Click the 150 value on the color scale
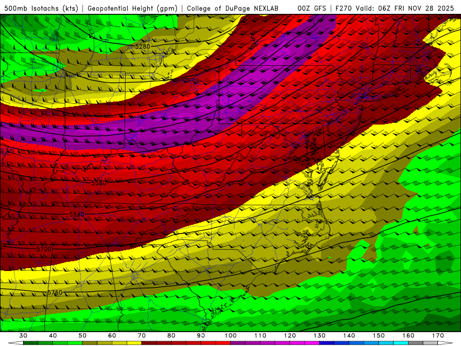Screen dimensions: 461x346 coord(379,336)
